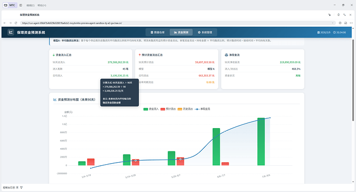Click the clock time 20:34:06 in the header

pyautogui.click(x=339, y=32)
